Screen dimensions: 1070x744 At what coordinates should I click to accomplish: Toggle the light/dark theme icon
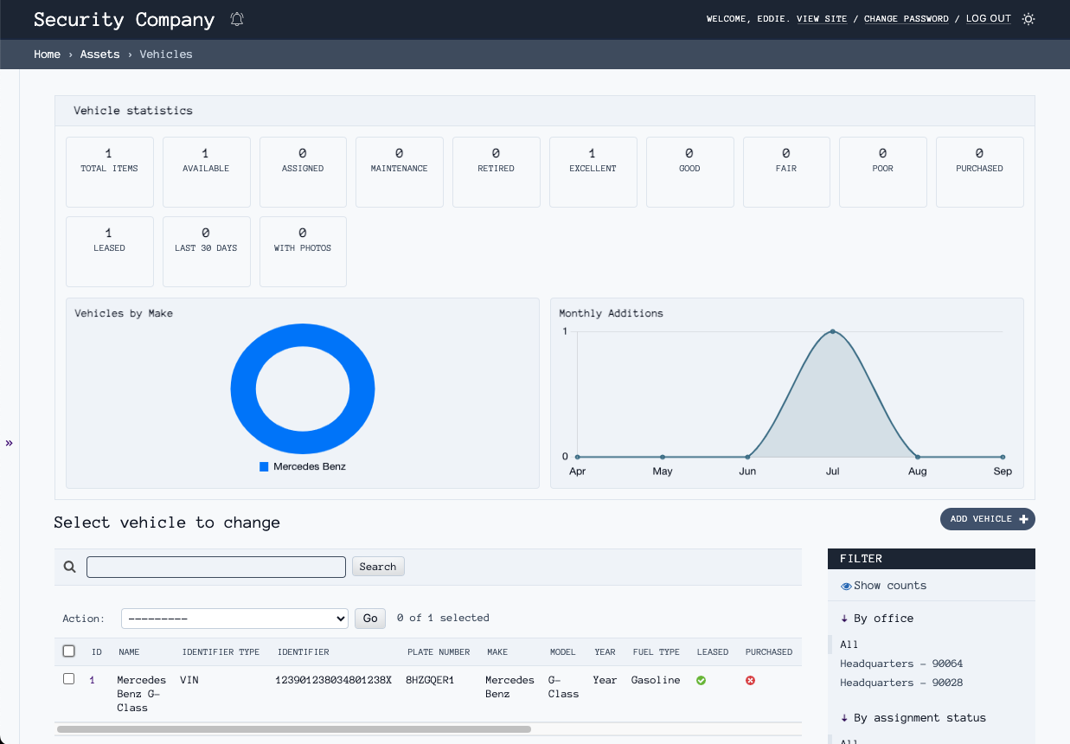point(1028,19)
